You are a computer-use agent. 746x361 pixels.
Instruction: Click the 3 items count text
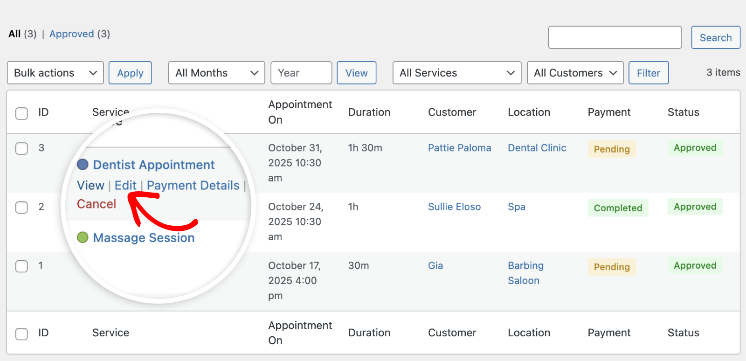point(723,72)
